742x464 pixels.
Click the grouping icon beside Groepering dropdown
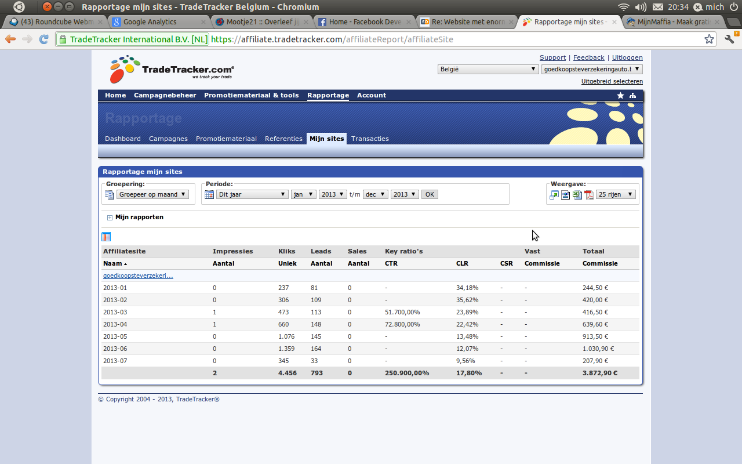tap(110, 194)
